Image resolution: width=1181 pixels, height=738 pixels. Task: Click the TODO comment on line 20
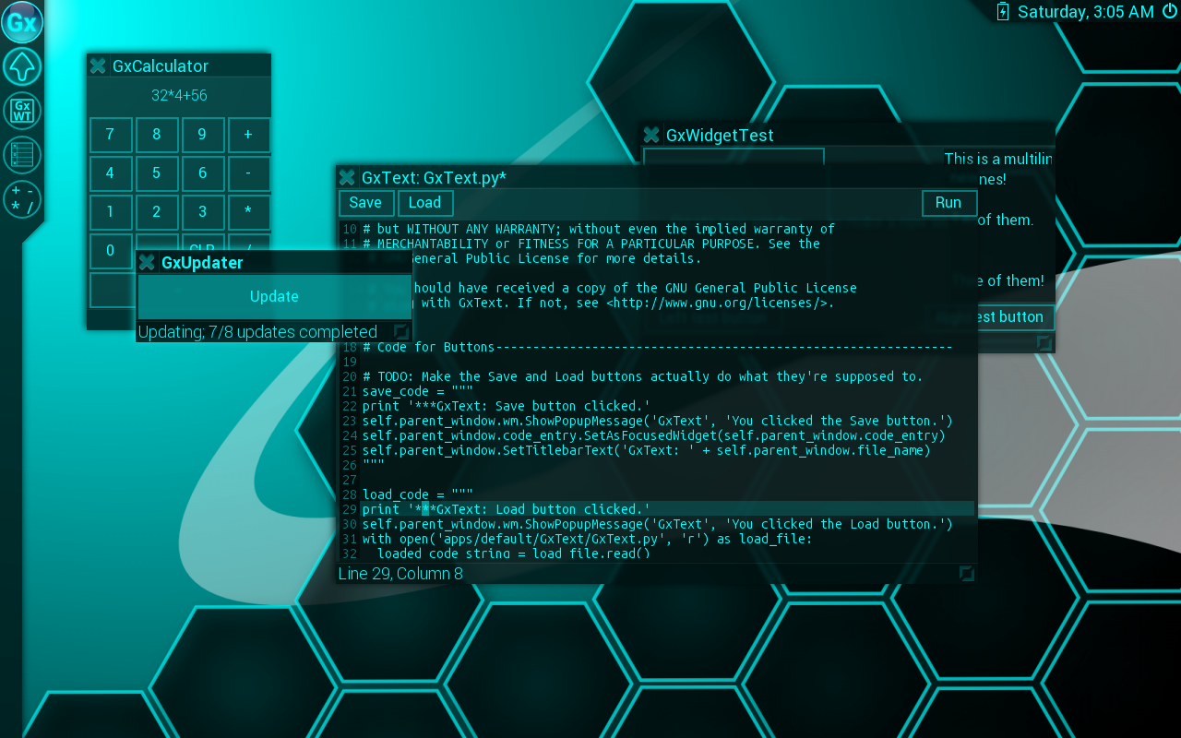pos(643,376)
